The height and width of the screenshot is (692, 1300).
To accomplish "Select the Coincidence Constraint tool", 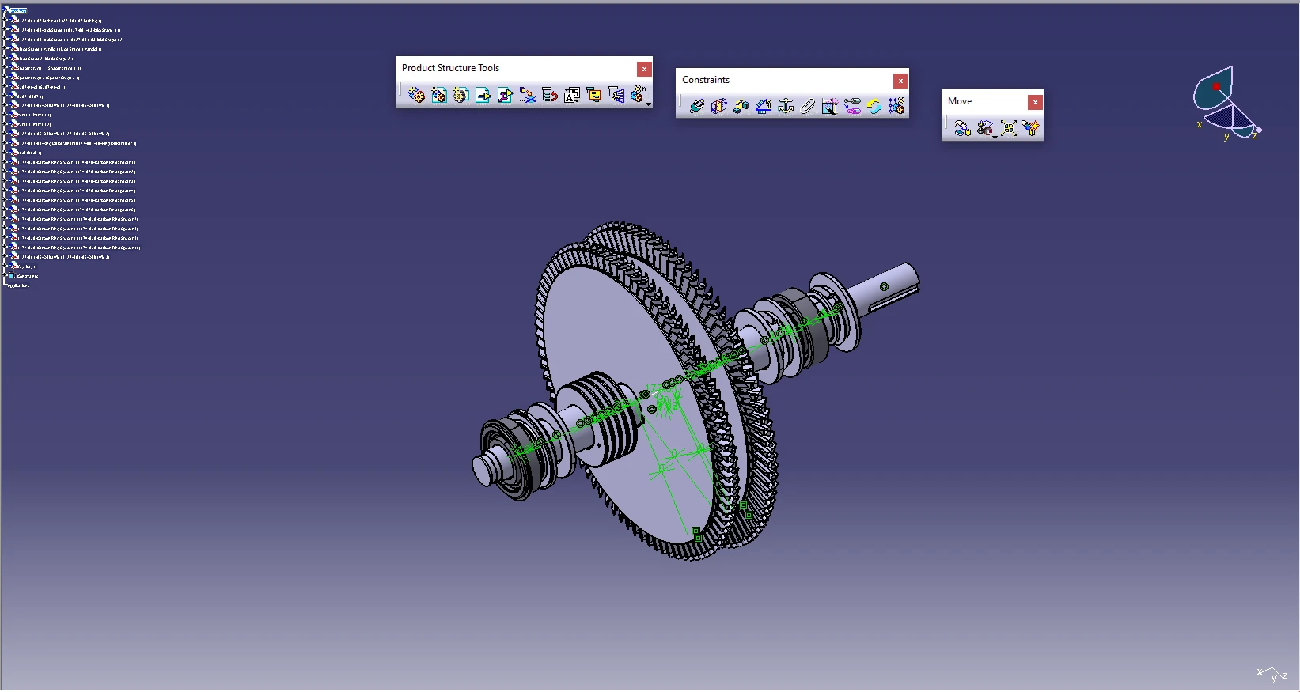I will coord(696,106).
